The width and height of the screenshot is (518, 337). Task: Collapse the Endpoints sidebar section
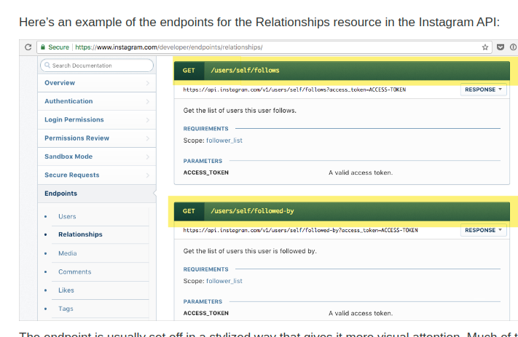click(x=97, y=194)
